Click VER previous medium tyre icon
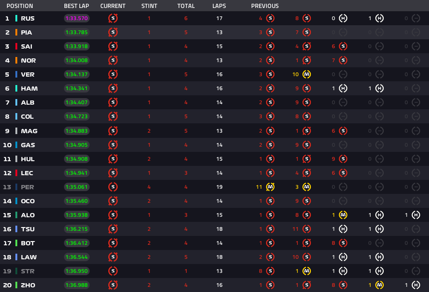Viewport: 429px width, 292px height. pos(306,74)
